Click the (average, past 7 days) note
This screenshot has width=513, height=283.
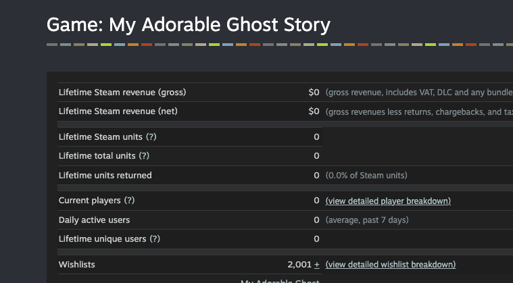[367, 220]
